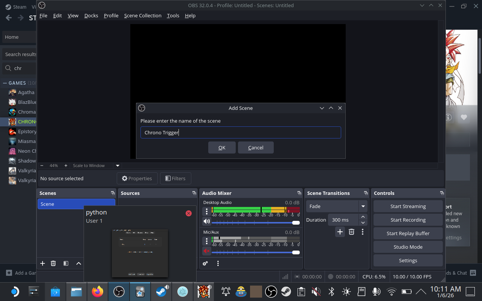Unmute the Mic/Aux channel
Screen dimensions: 482x301
pyautogui.click(x=206, y=251)
